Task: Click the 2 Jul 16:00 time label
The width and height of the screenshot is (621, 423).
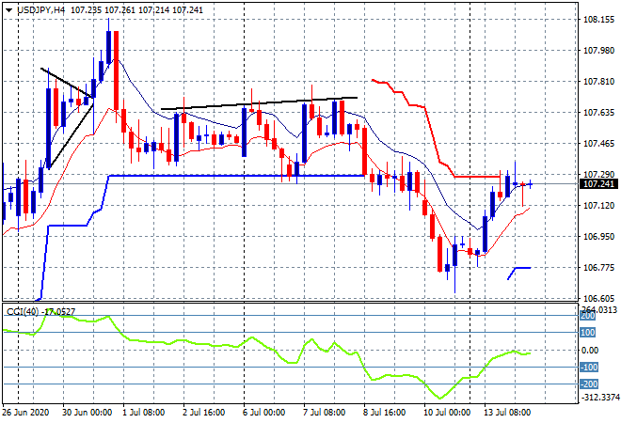Action: pos(204,413)
